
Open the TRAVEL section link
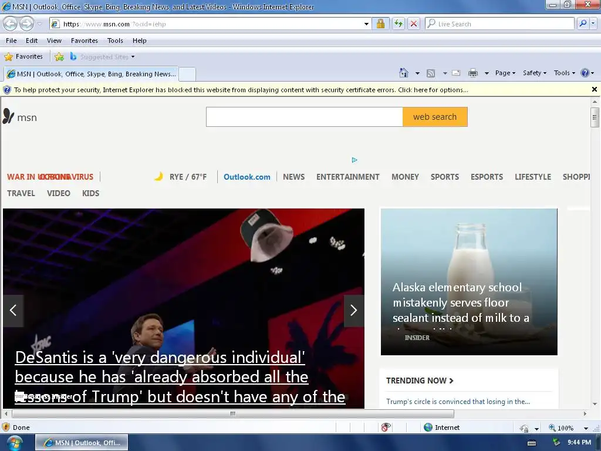[x=21, y=193]
